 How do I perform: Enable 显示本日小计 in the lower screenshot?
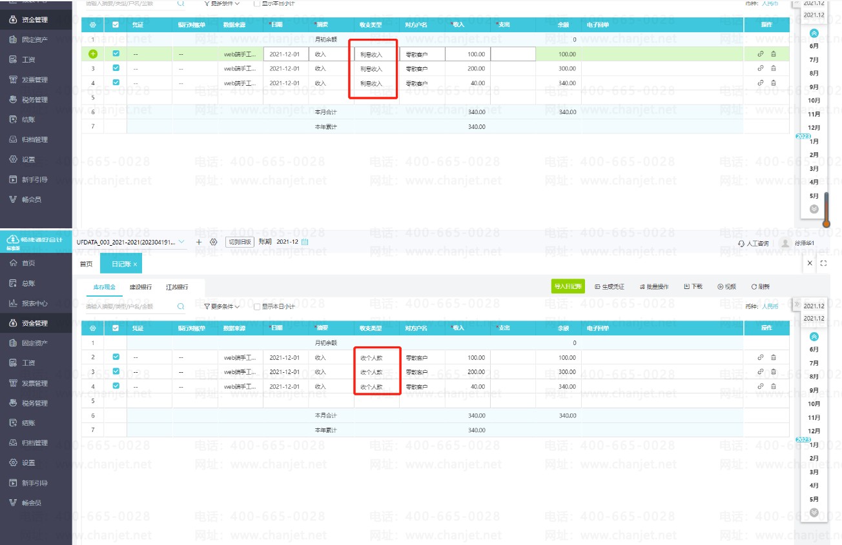click(257, 306)
